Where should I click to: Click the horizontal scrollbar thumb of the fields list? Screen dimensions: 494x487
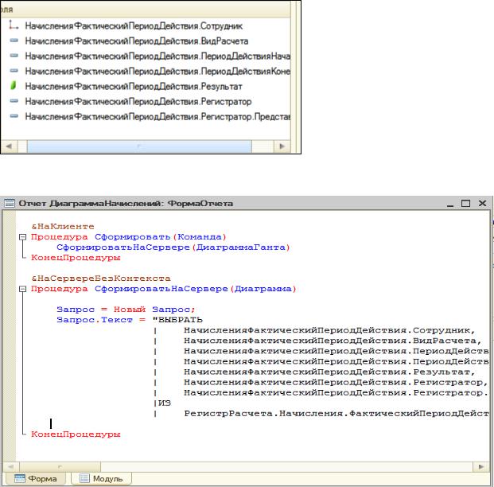139,146
